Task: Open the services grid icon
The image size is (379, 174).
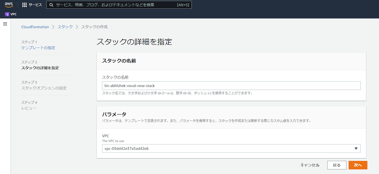Action: tap(25, 5)
